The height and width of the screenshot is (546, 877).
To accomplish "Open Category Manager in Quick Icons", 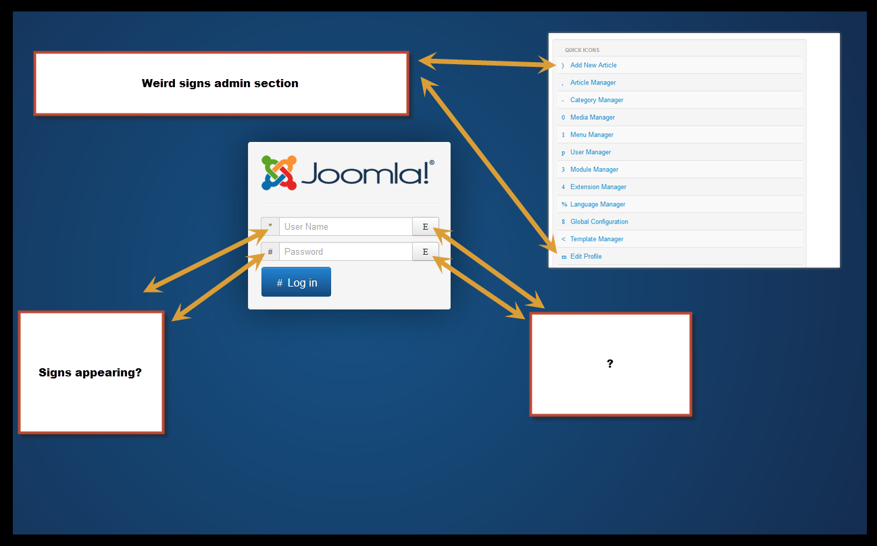I will 597,100.
